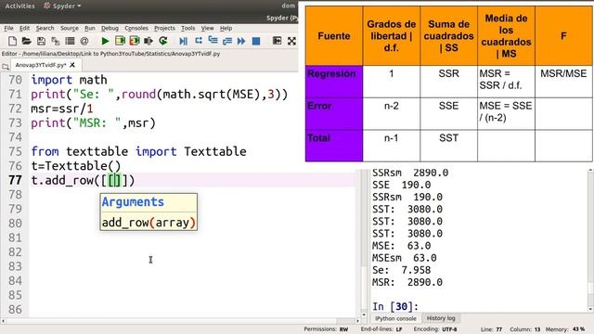The image size is (594, 334).
Task: Step return debug icon
Action: pos(226,41)
